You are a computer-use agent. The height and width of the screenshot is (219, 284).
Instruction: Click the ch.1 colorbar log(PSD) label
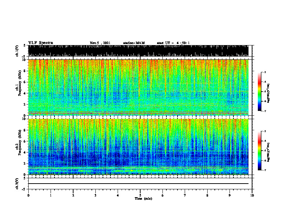click(269, 93)
